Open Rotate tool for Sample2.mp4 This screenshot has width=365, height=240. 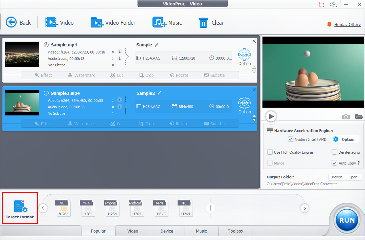[179, 124]
